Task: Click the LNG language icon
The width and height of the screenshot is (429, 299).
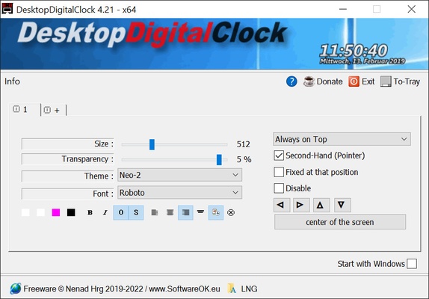Action: point(232,289)
